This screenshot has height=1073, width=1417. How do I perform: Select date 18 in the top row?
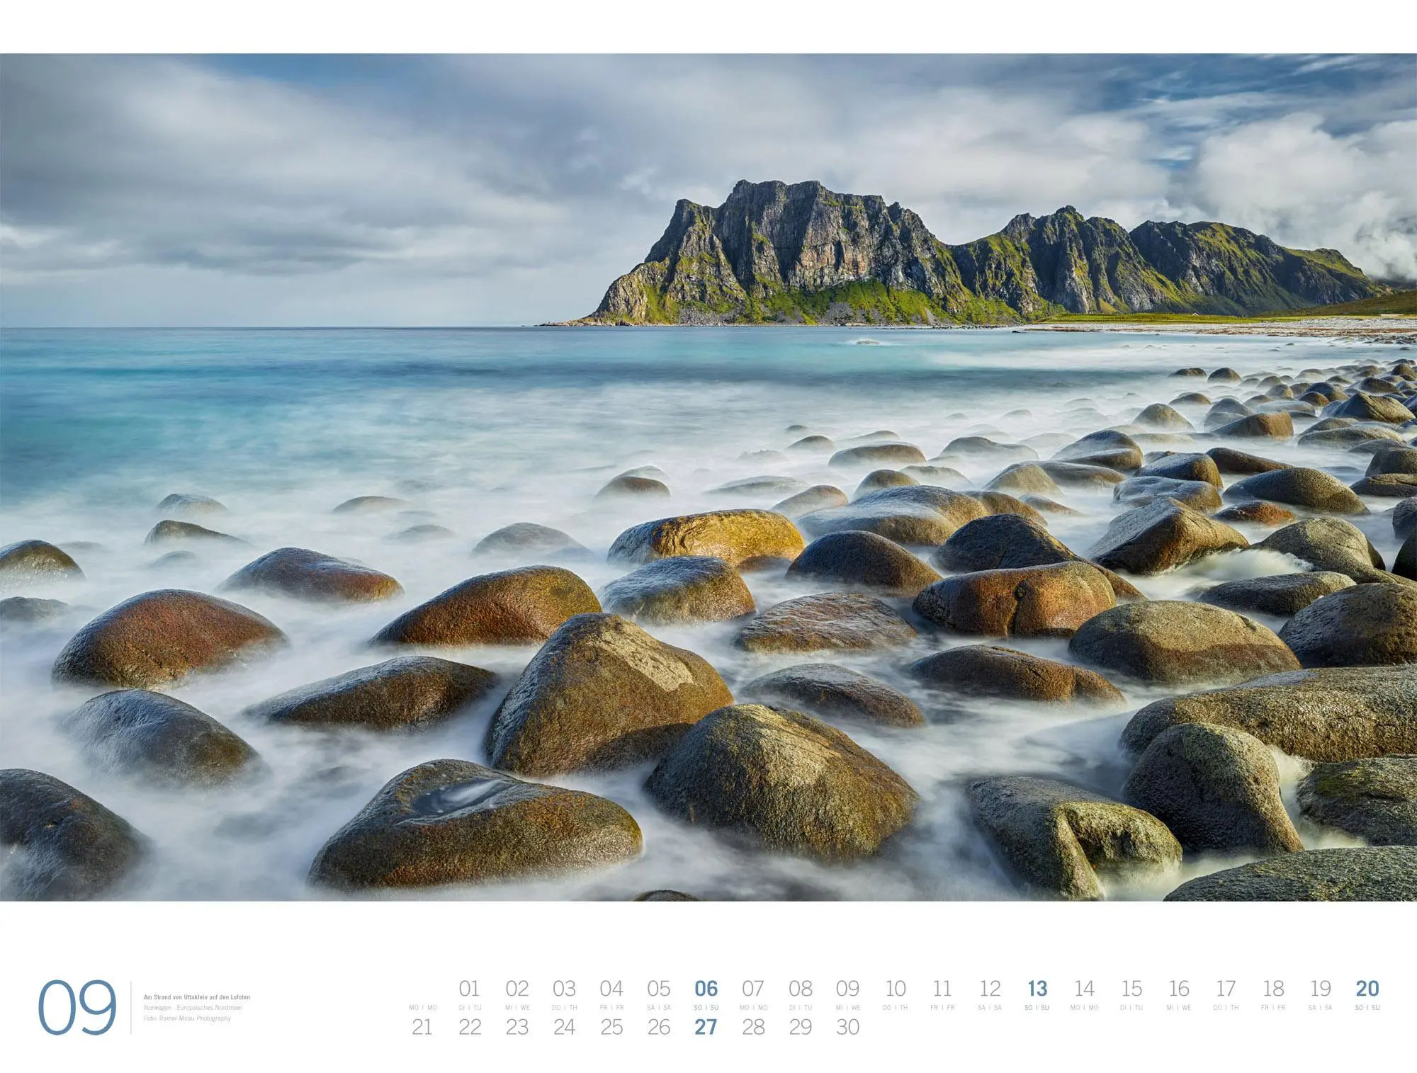pos(1273,989)
